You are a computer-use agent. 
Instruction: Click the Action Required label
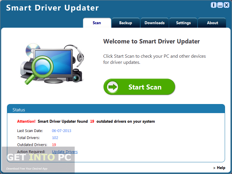click(31, 152)
